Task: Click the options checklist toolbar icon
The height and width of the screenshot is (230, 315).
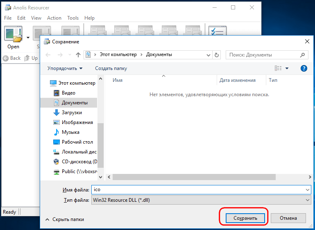Action: (218, 31)
